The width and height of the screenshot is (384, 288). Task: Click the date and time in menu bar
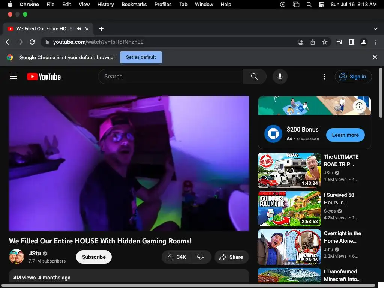coord(354,4)
